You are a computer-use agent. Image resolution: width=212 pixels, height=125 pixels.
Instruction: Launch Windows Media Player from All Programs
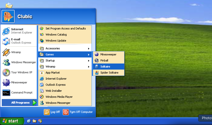pyautogui.click(x=65, y=97)
